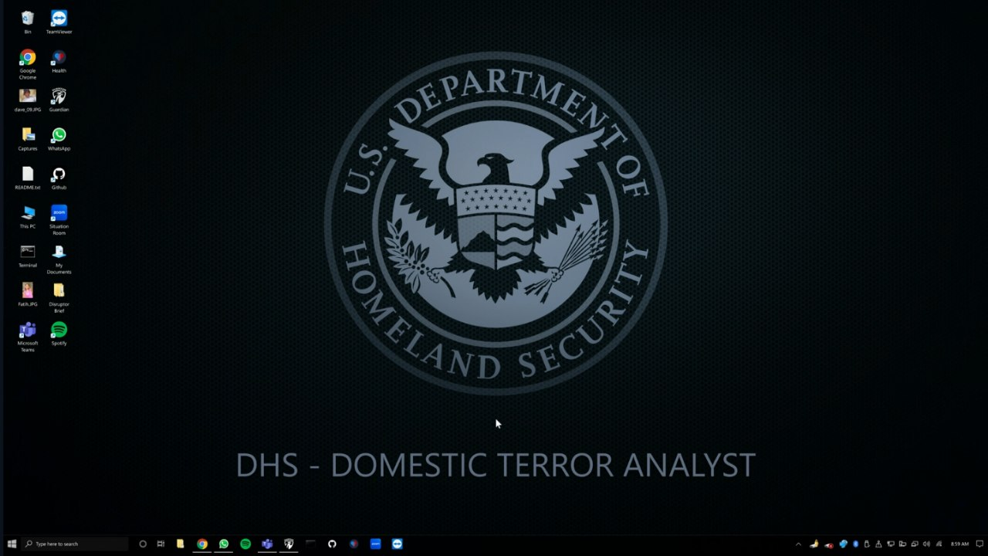Screen dimensions: 988x556
Task: Open Spotify from the taskbar
Action: tap(245, 544)
